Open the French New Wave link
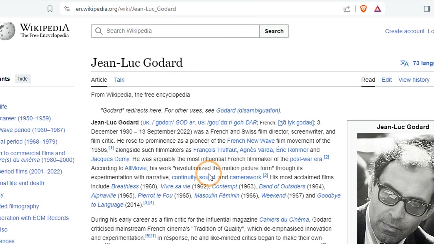This screenshot has width=434, height=244. point(251,141)
